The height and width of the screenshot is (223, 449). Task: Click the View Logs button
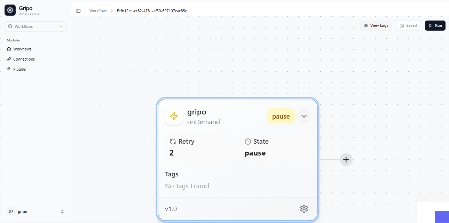(376, 25)
